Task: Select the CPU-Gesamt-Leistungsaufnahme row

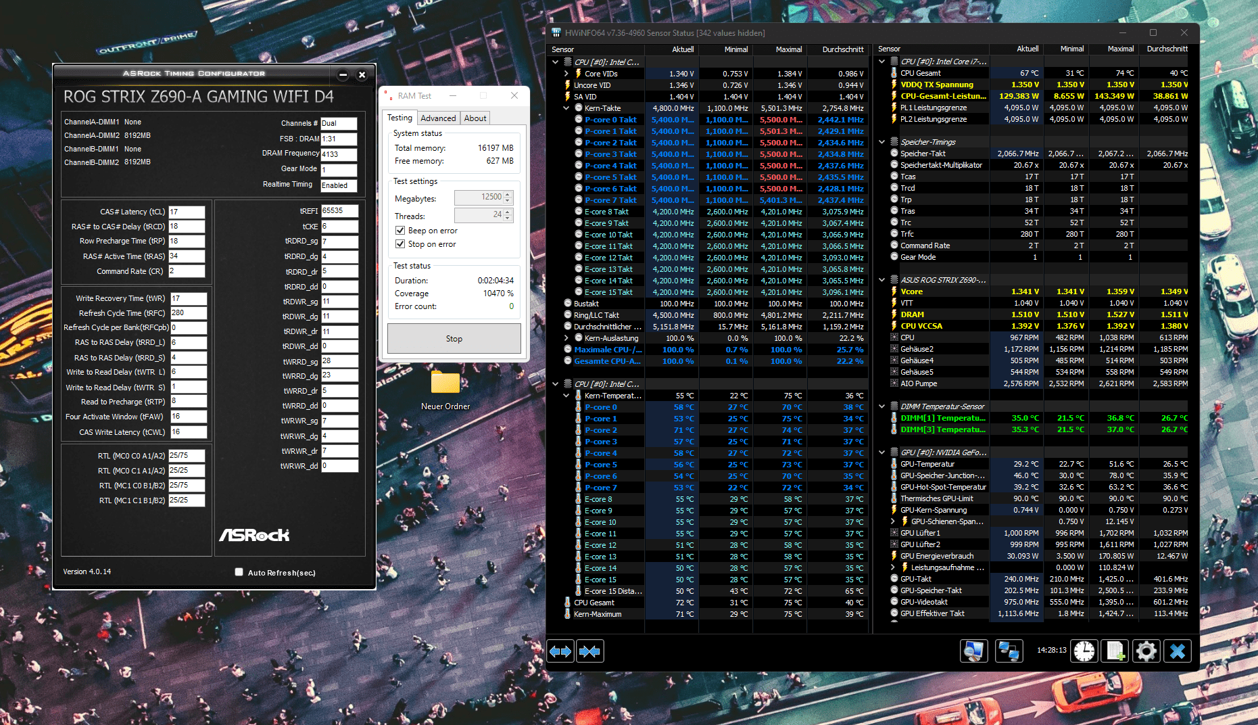Action: [1038, 96]
